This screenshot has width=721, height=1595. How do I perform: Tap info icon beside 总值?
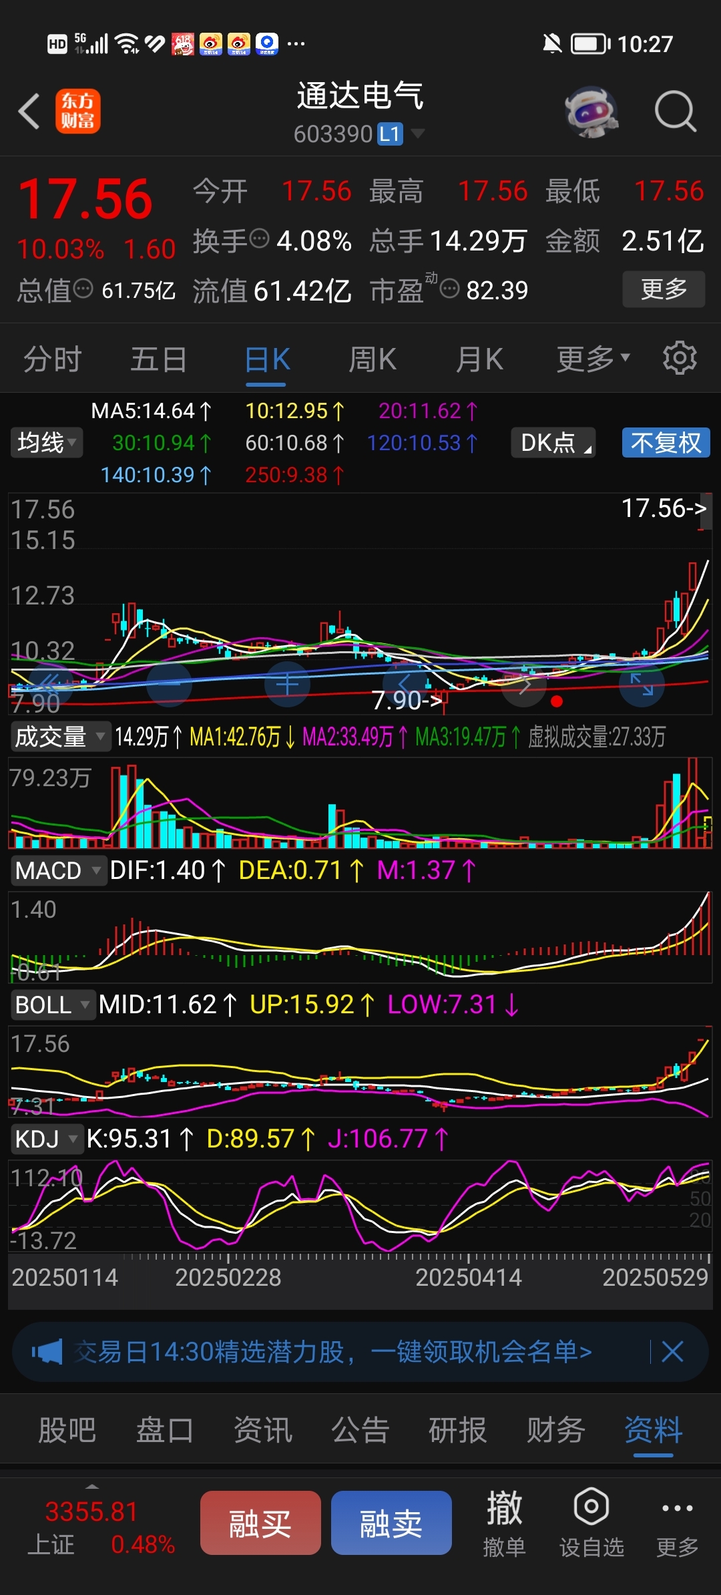83,289
